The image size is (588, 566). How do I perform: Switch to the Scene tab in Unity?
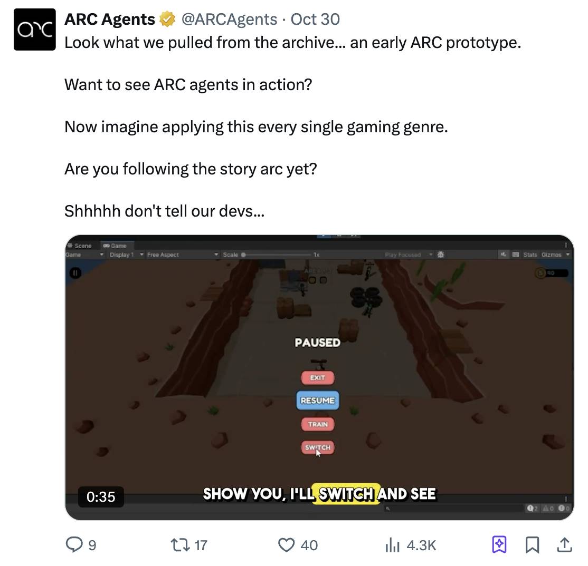tap(80, 246)
